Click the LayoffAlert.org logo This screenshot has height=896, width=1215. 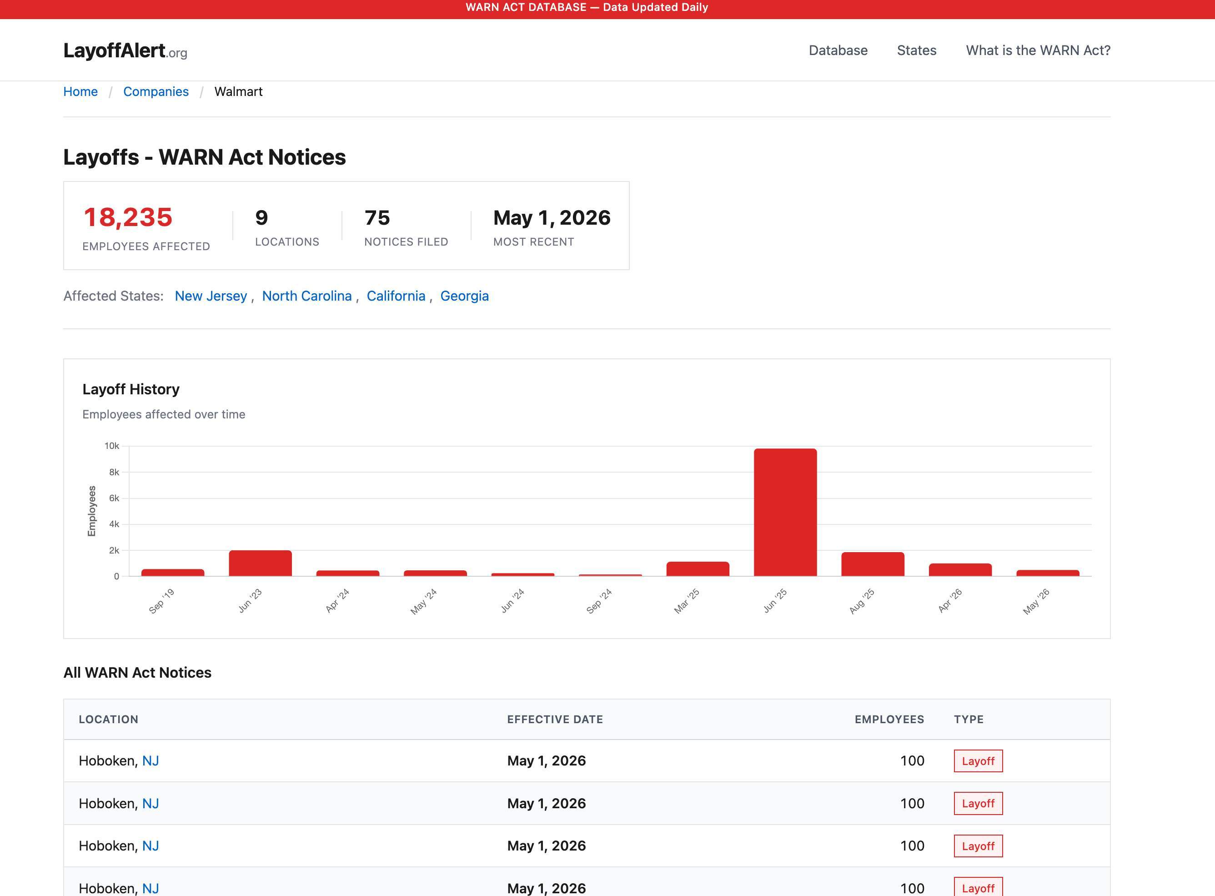(124, 50)
